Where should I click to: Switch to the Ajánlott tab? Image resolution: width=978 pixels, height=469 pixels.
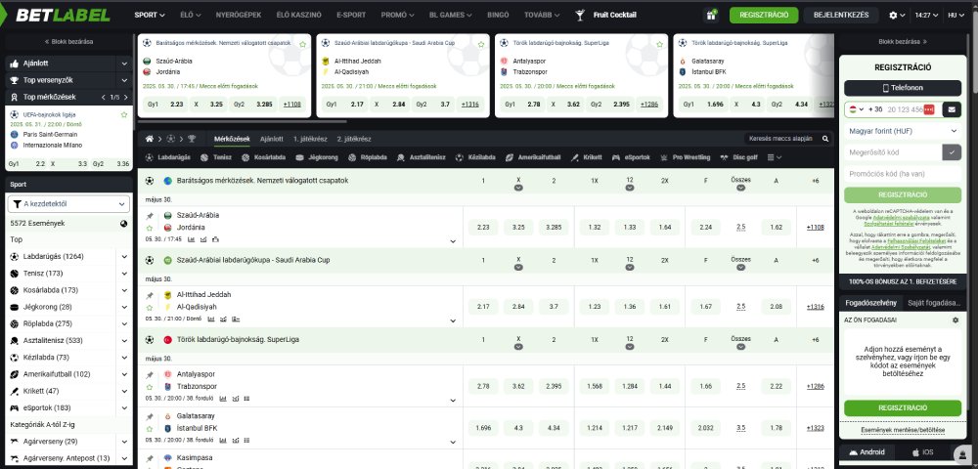[x=271, y=139]
